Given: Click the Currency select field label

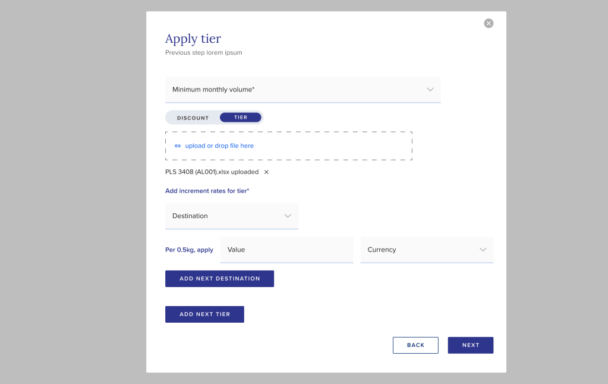Looking at the screenshot, I should click(x=382, y=250).
